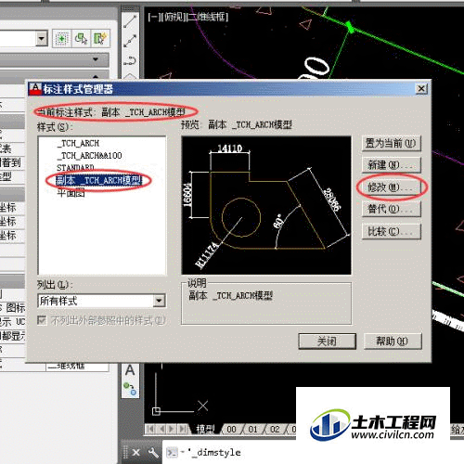464x464 pixels.
Task: Click the '修改' modify button
Action: click(392, 187)
